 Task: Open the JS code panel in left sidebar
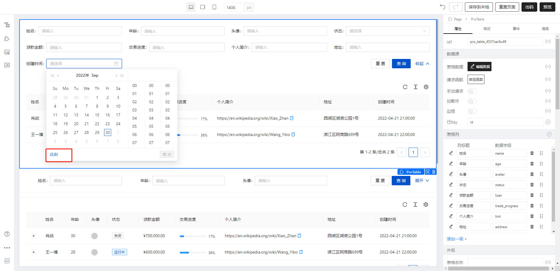(7, 65)
